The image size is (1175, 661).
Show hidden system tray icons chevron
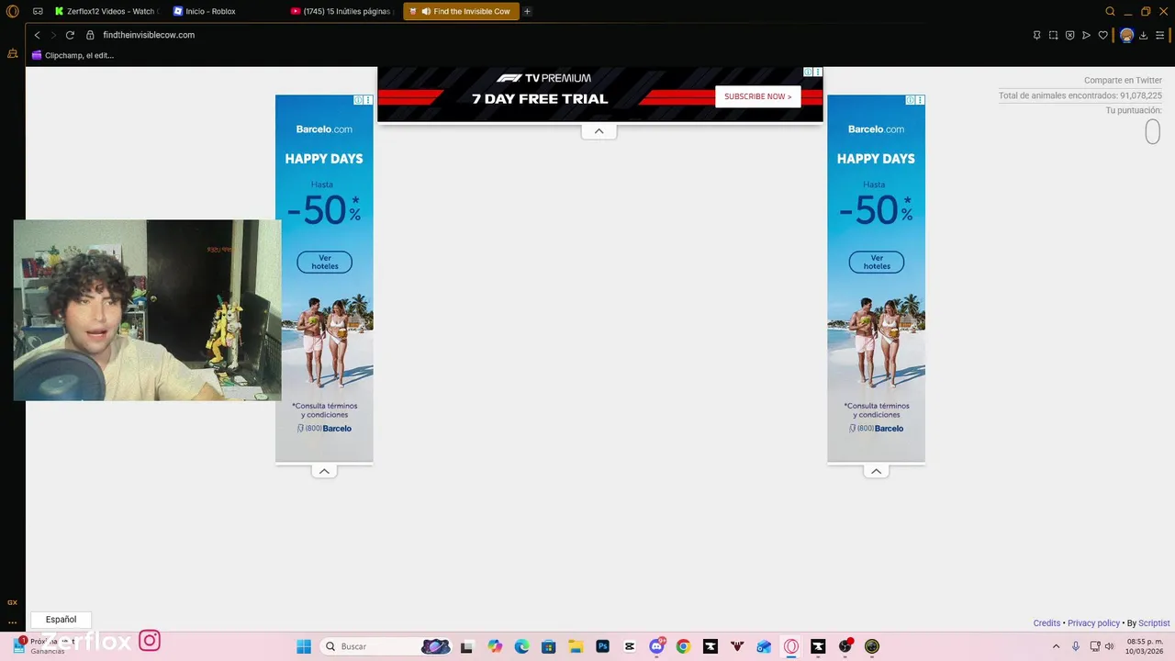pos(1056,646)
